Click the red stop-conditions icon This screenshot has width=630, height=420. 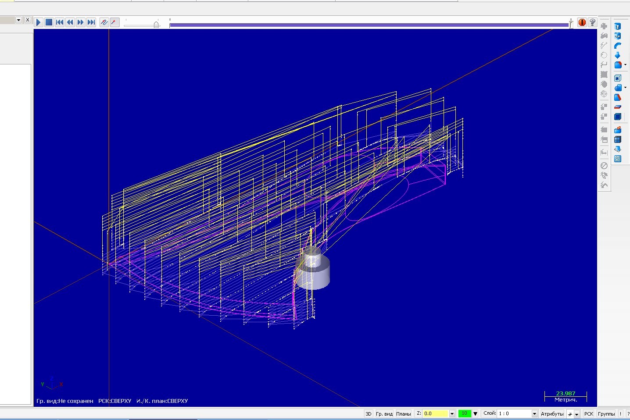click(582, 22)
